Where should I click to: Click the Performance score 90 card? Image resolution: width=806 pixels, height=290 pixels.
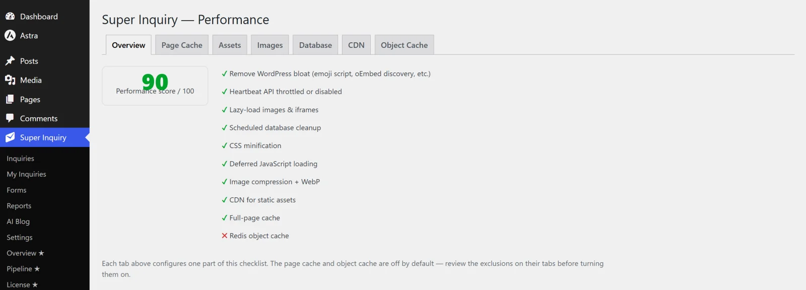point(155,86)
